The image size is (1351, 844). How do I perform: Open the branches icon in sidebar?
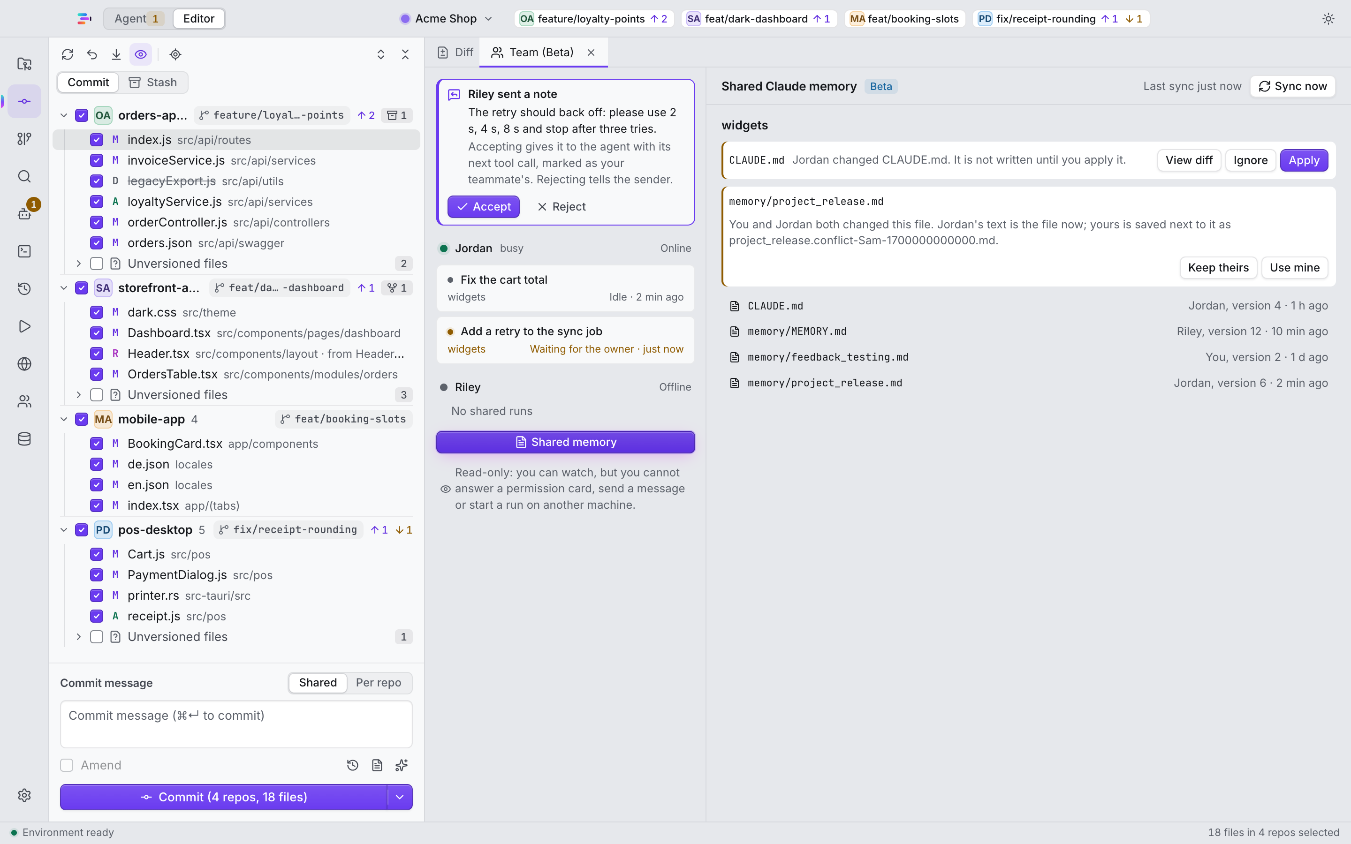[24, 138]
